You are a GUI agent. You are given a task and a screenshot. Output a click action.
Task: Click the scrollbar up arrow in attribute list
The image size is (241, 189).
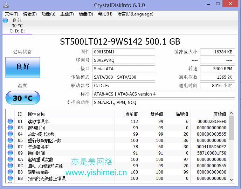point(232,113)
